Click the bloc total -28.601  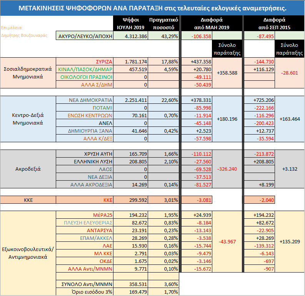coord(290,73)
